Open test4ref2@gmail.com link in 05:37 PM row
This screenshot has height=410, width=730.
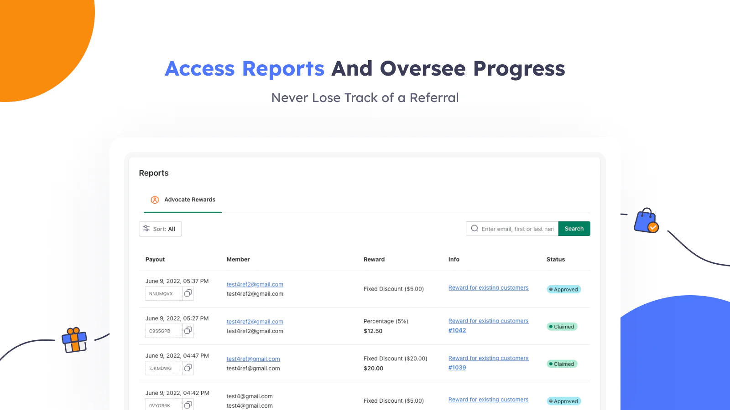(255, 284)
